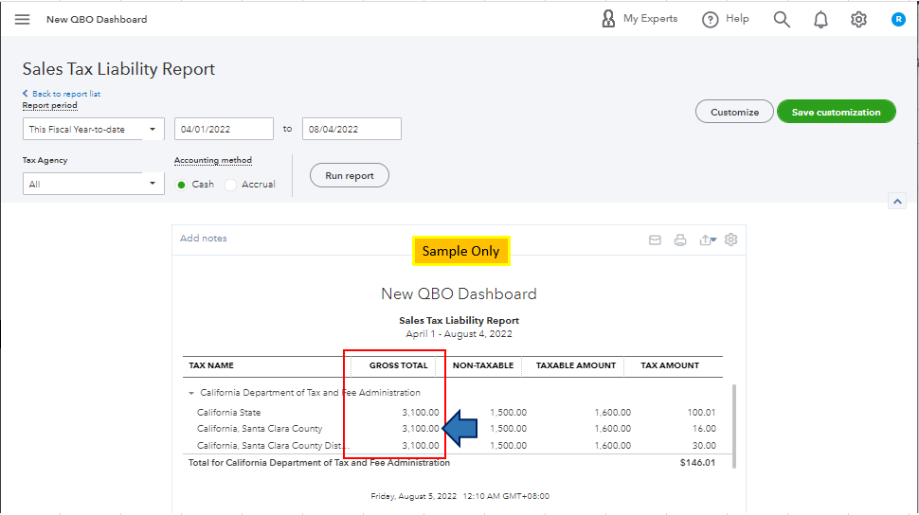Open the Report period dropdown
919x515 pixels.
[93, 130]
